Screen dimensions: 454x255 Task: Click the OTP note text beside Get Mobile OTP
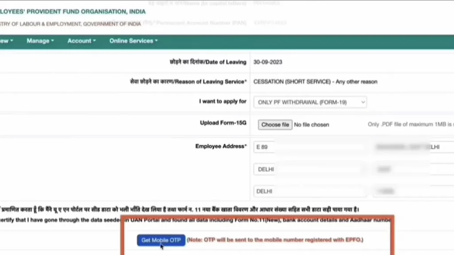pos(274,240)
